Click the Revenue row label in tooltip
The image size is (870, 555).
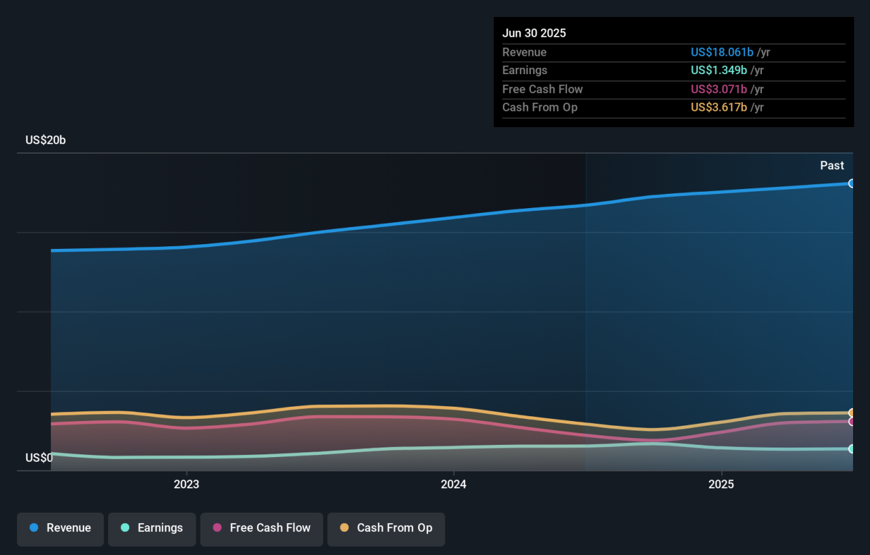point(524,52)
